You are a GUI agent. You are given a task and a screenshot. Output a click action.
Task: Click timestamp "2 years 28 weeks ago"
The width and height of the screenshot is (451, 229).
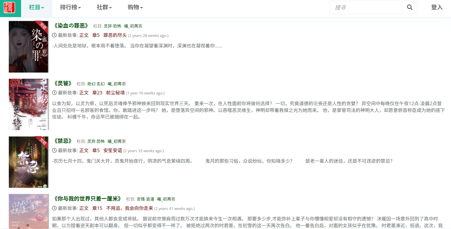click(x=148, y=36)
